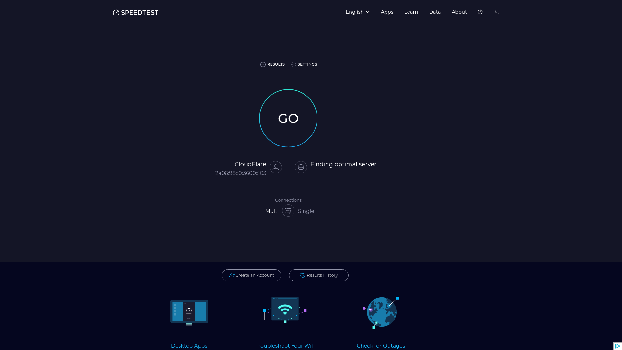Viewport: 622px width, 350px height.
Task: Open Results History
Action: (319, 275)
